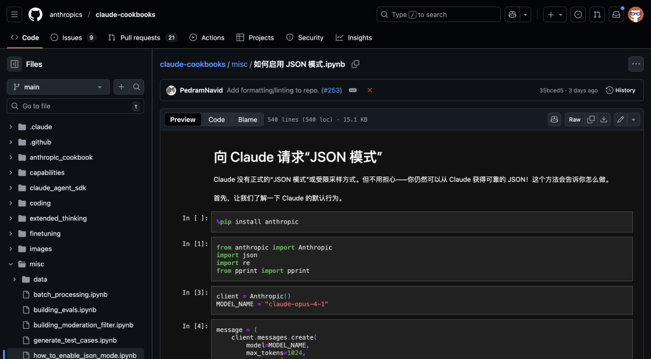651x359 pixels.
Task: Focus the Go to file field
Action: [x=75, y=106]
